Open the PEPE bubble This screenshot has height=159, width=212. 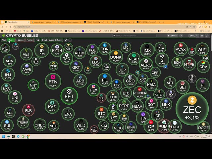(x=124, y=106)
